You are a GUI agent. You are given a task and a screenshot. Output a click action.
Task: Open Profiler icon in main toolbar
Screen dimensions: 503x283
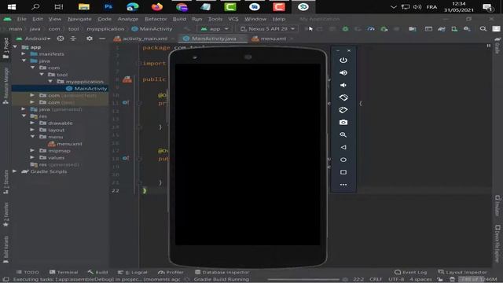pos(371,29)
